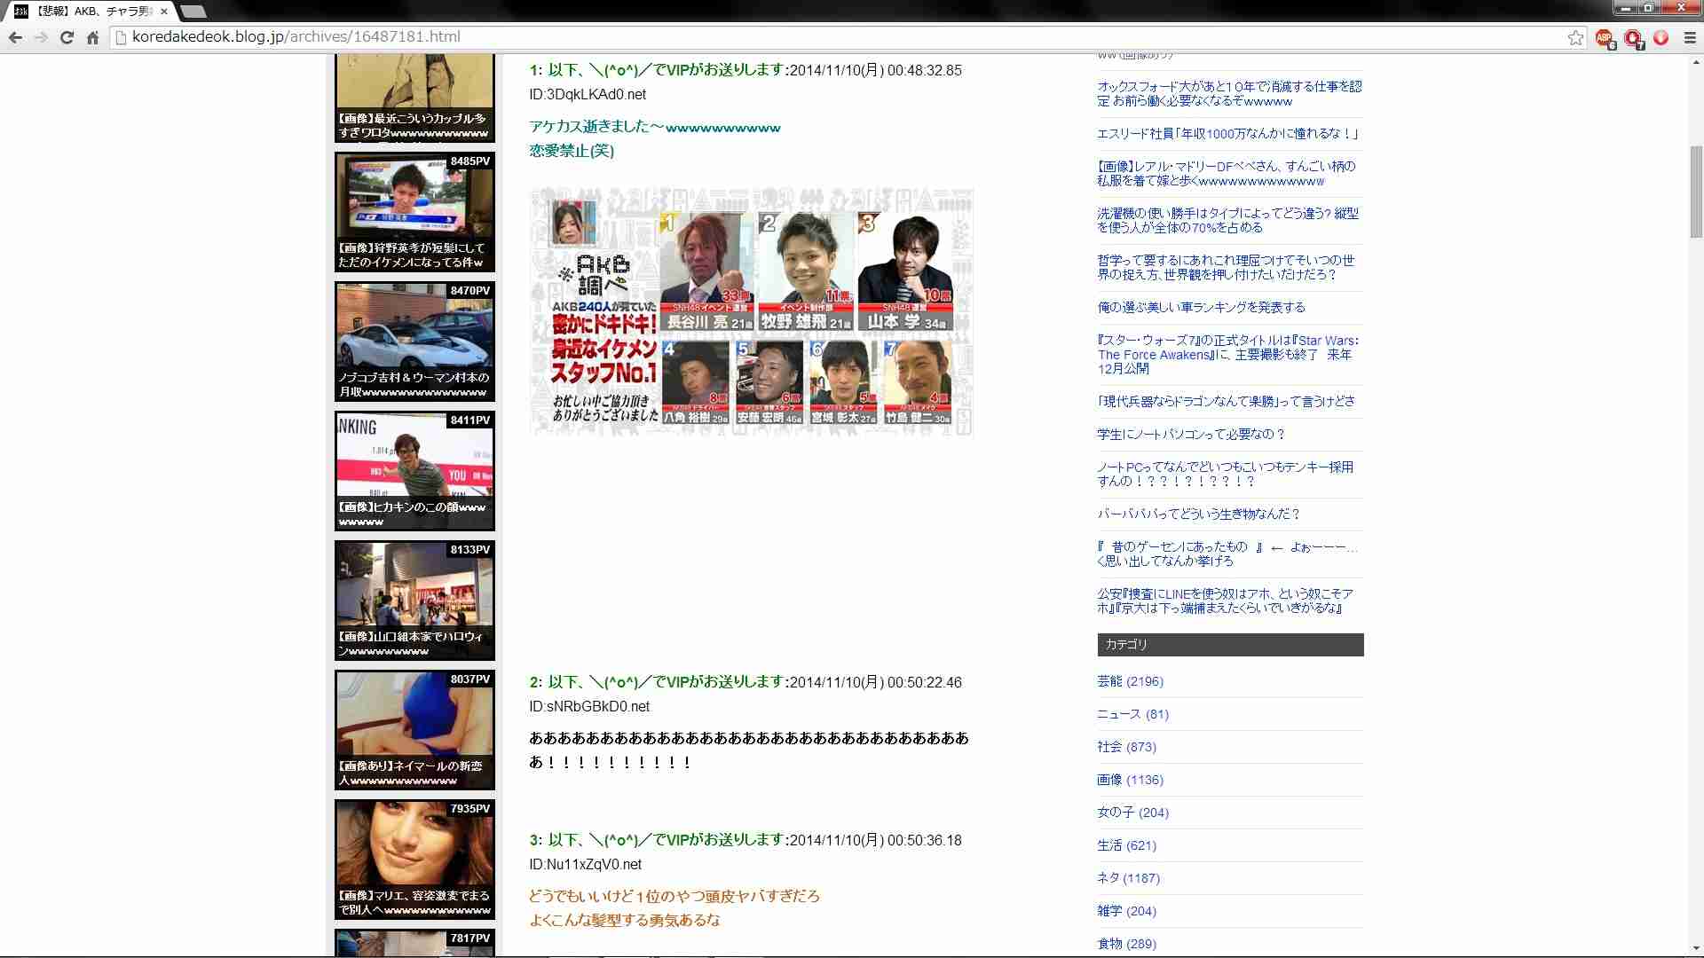1704x958 pixels.
Task: Open the 現代兵器ならドラゴン article link
Action: tap(1226, 402)
